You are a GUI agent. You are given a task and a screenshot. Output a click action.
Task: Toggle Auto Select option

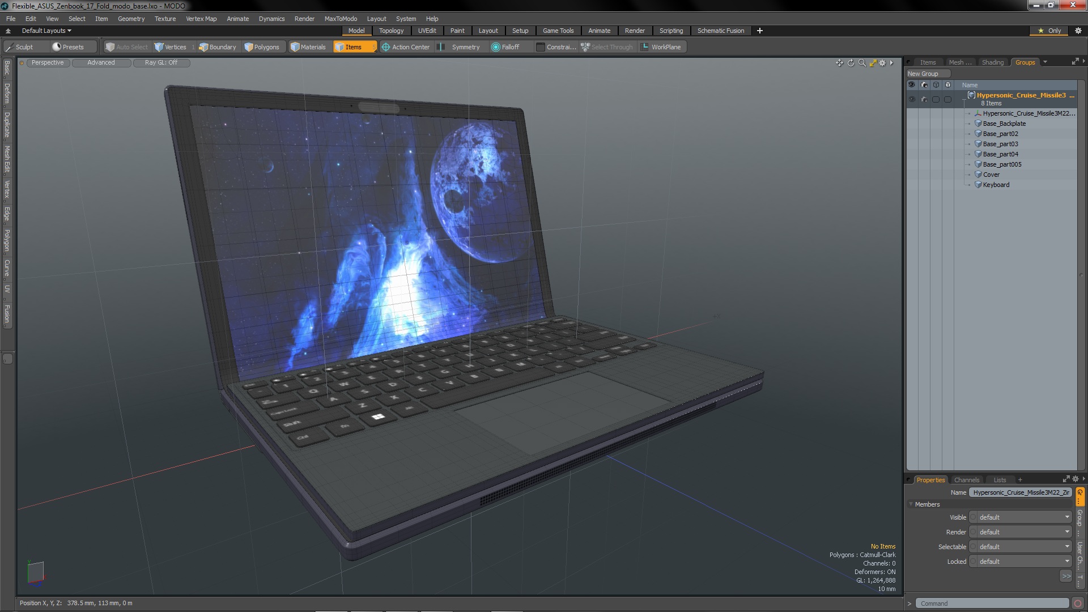coord(126,47)
